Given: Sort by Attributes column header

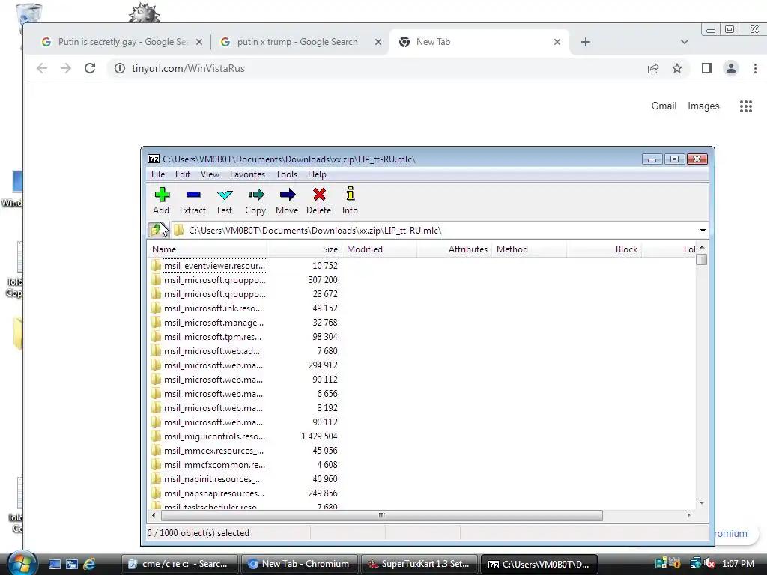Looking at the screenshot, I should 454,249.
